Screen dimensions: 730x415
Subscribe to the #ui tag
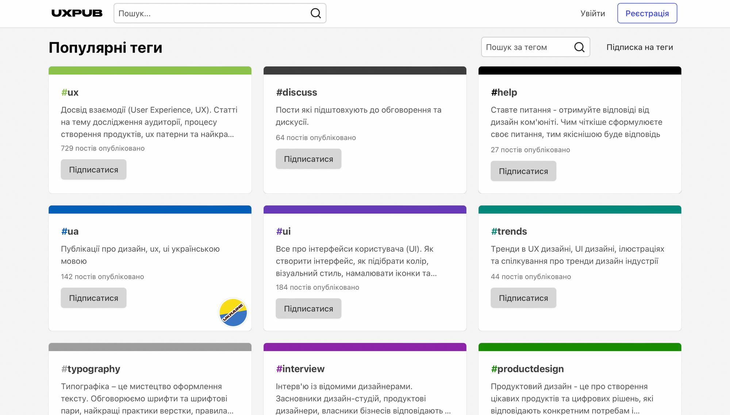click(308, 308)
